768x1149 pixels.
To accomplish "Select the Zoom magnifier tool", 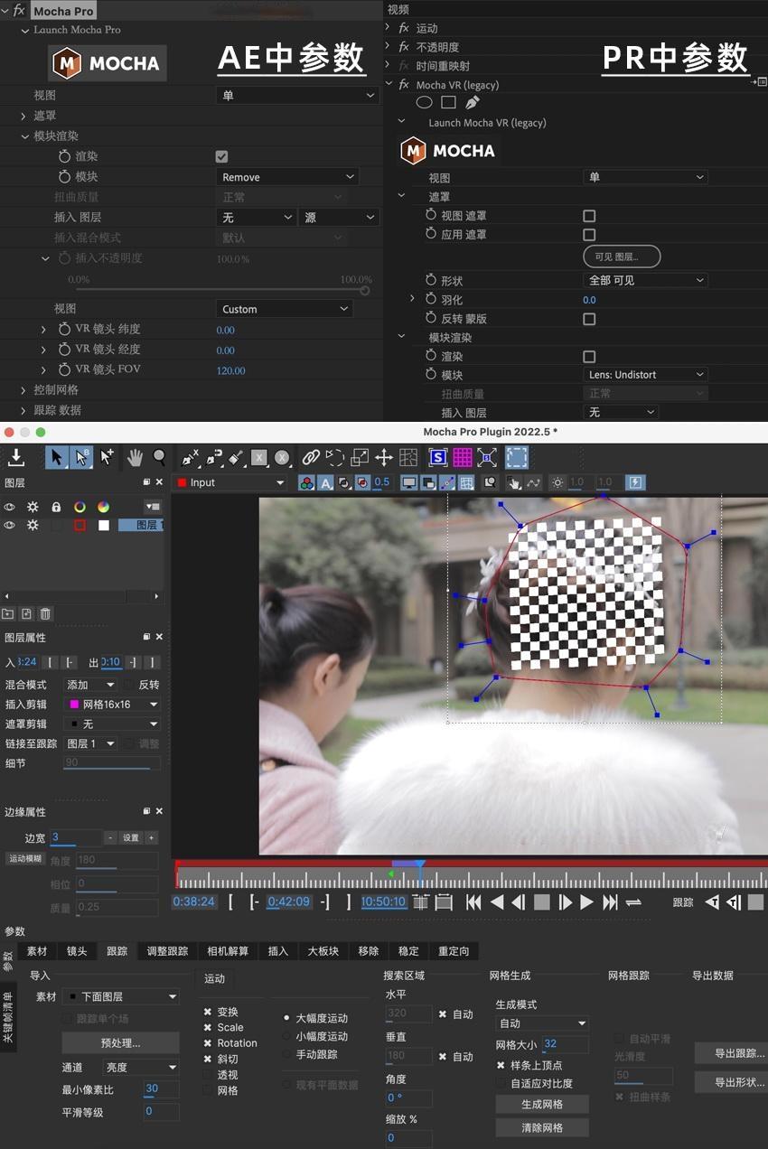I will point(157,457).
